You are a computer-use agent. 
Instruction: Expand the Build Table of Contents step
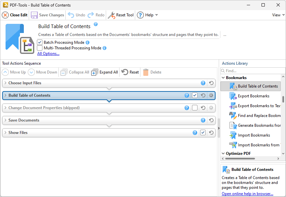[5, 95]
